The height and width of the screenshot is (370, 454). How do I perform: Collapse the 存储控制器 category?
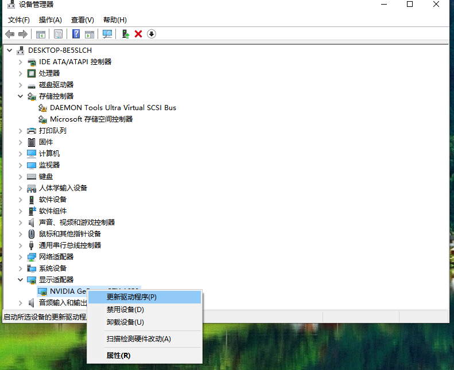(x=20, y=96)
